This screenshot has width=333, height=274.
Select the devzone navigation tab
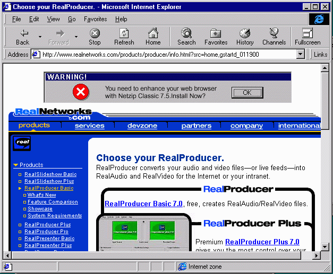[142, 126]
